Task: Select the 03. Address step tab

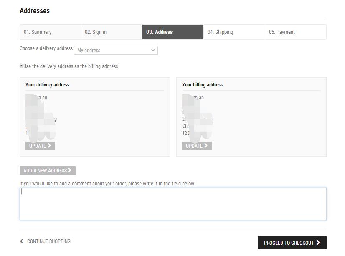Action: (172, 32)
